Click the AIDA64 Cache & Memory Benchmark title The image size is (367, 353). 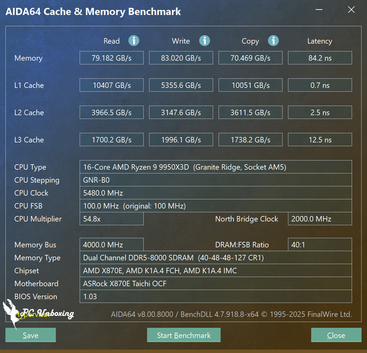[x=93, y=11]
